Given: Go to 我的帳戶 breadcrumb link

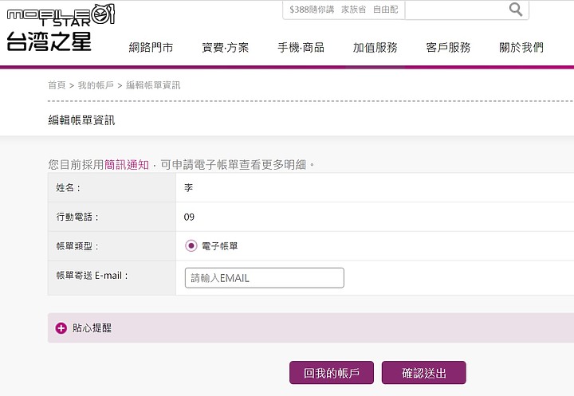Looking at the screenshot, I should 96,85.
